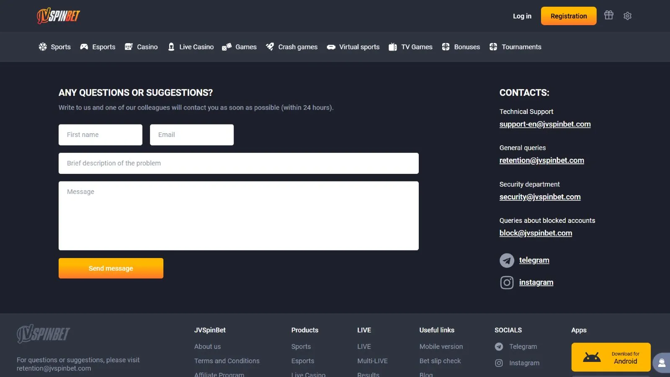Click the Instagram camera icon in contacts
Image resolution: width=670 pixels, height=377 pixels.
(x=507, y=283)
